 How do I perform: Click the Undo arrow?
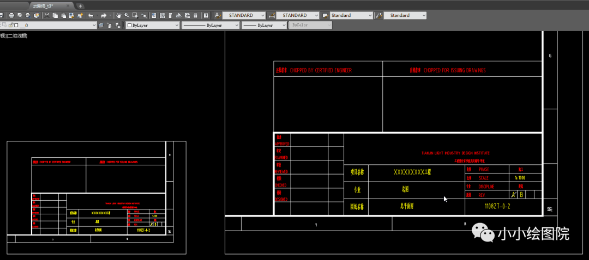tap(91, 15)
